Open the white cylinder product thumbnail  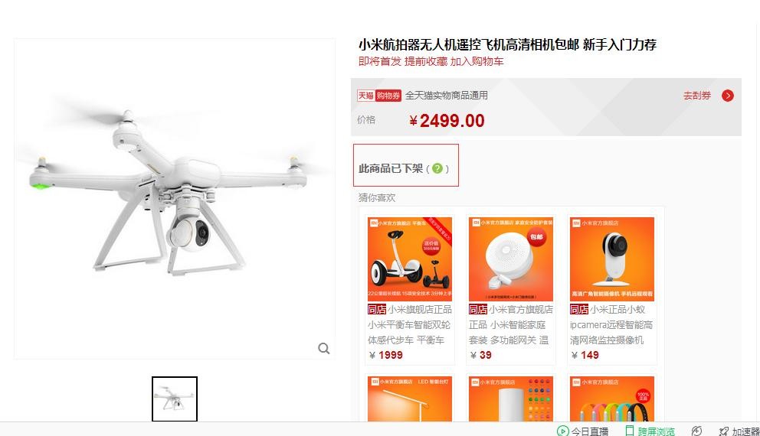pos(511,399)
